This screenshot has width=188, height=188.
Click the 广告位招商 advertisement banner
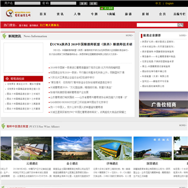(163, 104)
